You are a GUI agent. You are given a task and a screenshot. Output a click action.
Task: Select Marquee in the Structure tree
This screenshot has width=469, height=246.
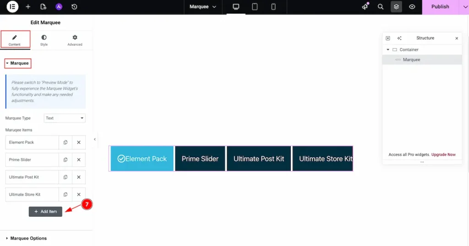(422, 60)
